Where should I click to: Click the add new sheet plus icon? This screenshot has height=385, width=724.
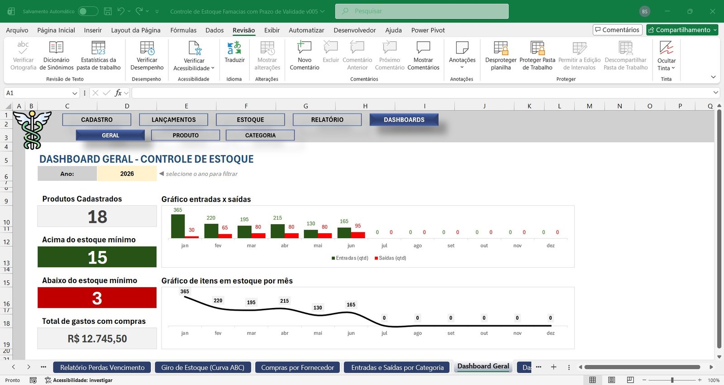click(553, 367)
